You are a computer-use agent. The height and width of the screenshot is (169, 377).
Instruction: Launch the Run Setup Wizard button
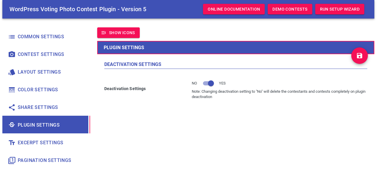coord(340,9)
